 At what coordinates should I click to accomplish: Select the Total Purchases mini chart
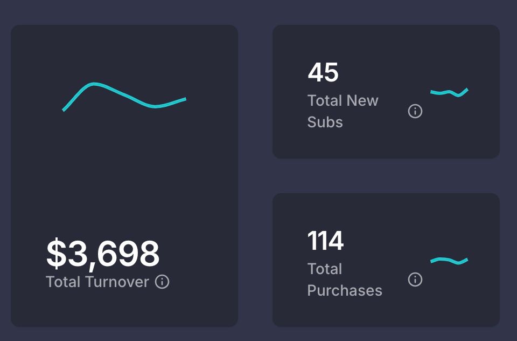pos(450,260)
